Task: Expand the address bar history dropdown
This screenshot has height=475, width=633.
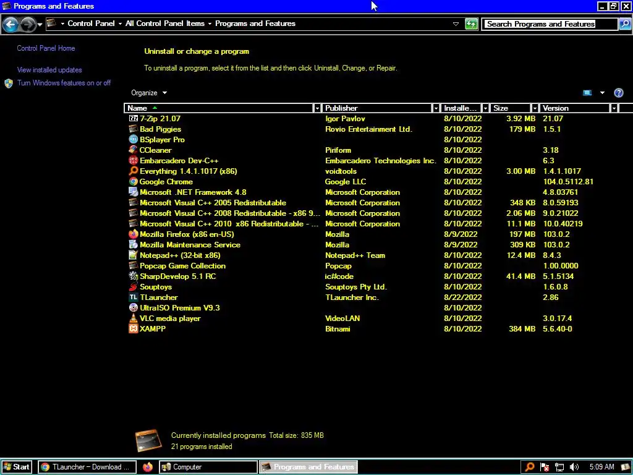Action: (x=456, y=24)
